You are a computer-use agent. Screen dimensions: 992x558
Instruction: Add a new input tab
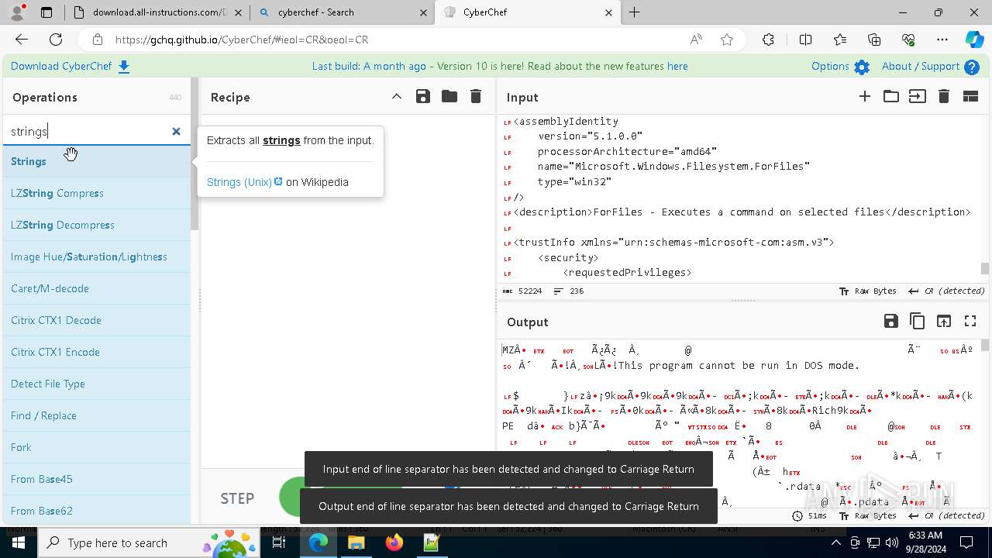(865, 97)
